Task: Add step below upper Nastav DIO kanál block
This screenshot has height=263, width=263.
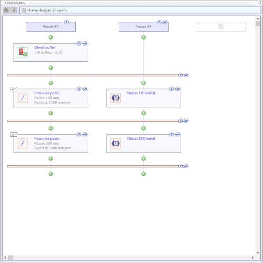Action: (x=143, y=113)
